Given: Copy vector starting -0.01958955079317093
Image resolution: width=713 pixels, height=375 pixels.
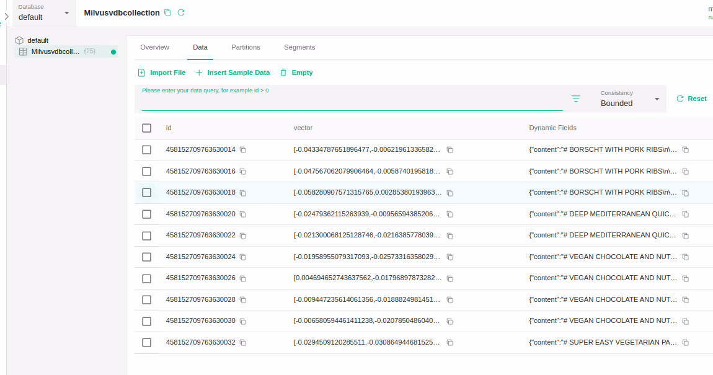Looking at the screenshot, I should (x=449, y=257).
